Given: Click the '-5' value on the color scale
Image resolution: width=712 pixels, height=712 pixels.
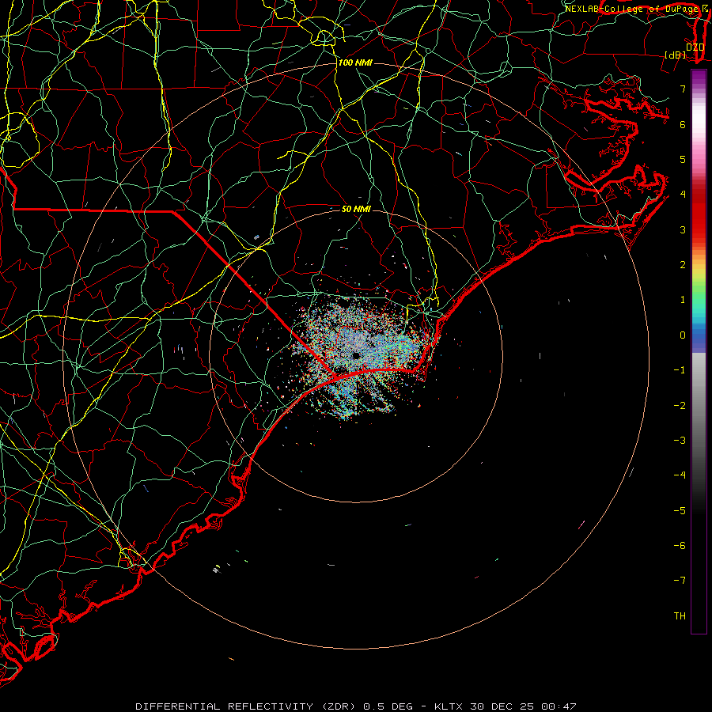Looking at the screenshot, I should click(x=680, y=511).
